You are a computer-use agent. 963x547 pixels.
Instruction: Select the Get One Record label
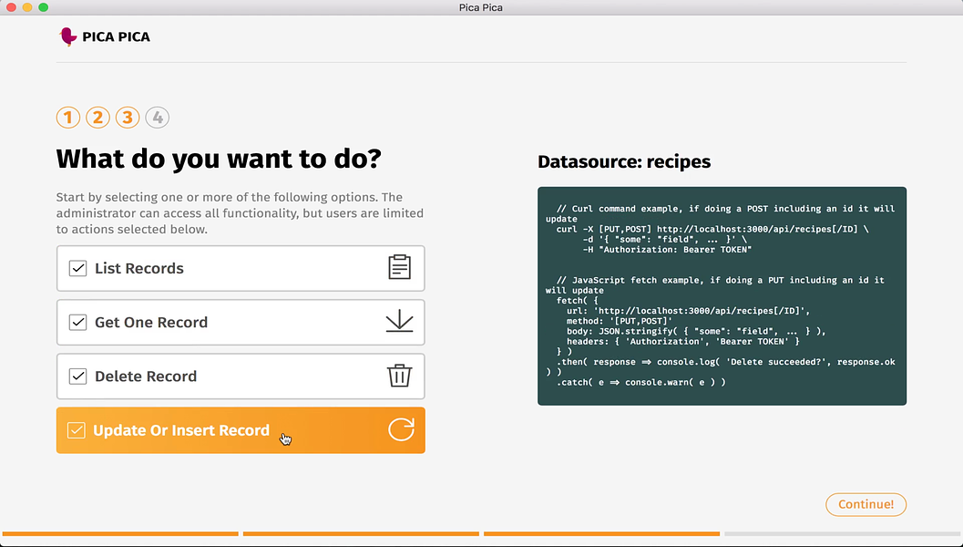(151, 322)
